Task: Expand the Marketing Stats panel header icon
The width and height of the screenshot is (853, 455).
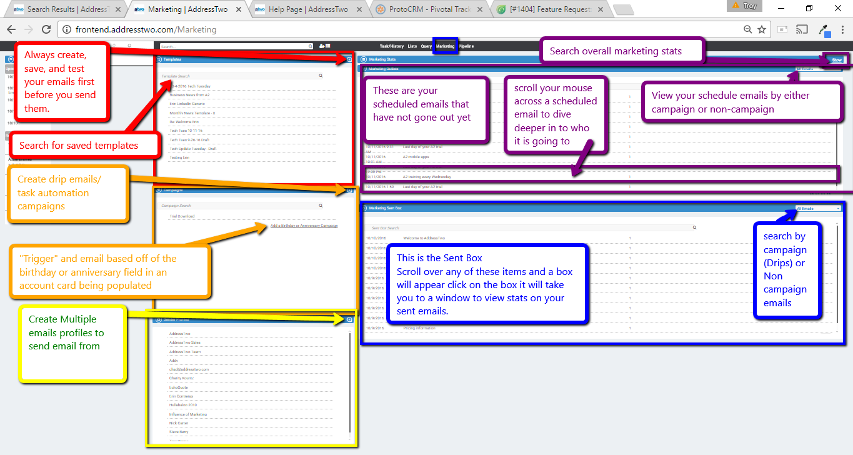Action: coord(364,59)
